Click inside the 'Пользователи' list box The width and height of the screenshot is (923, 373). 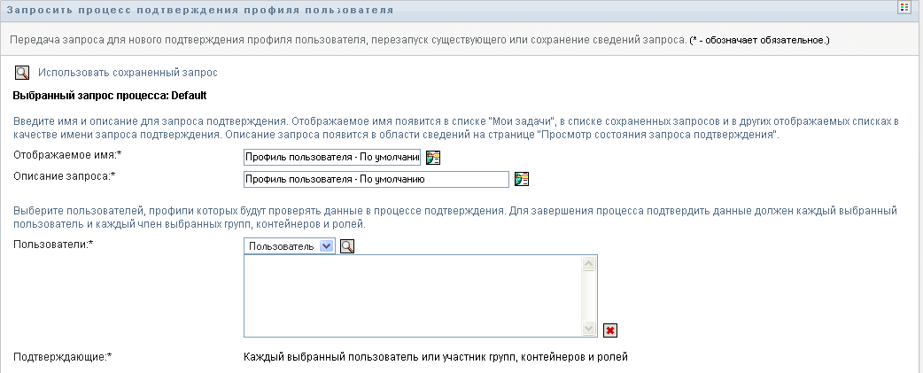point(412,296)
